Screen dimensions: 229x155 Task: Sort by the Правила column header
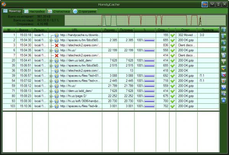[x=208, y=30]
